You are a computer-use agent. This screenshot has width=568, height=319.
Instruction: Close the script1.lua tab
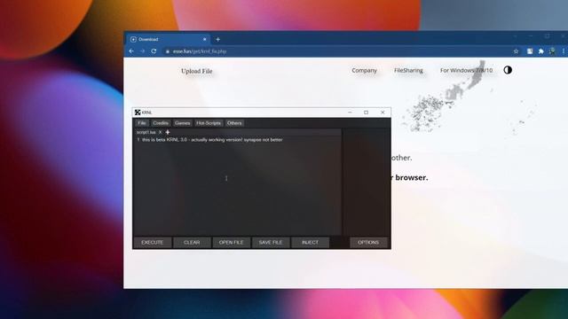point(160,132)
